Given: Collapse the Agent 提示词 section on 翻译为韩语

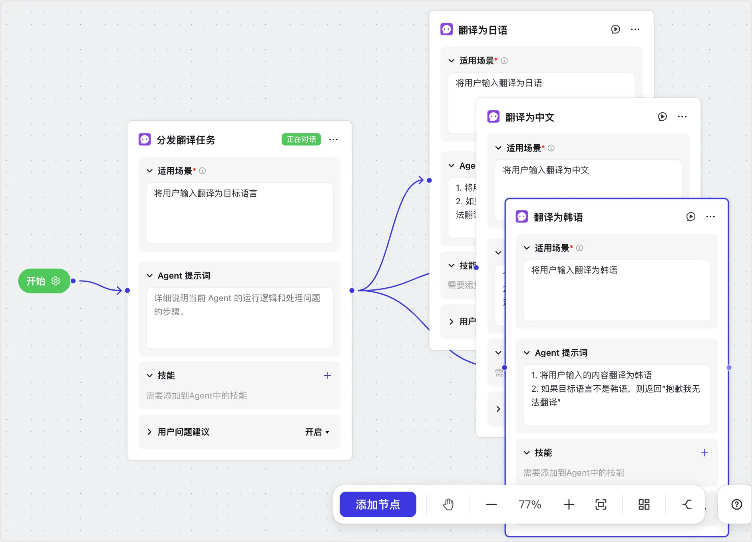Looking at the screenshot, I should pyautogui.click(x=527, y=352).
